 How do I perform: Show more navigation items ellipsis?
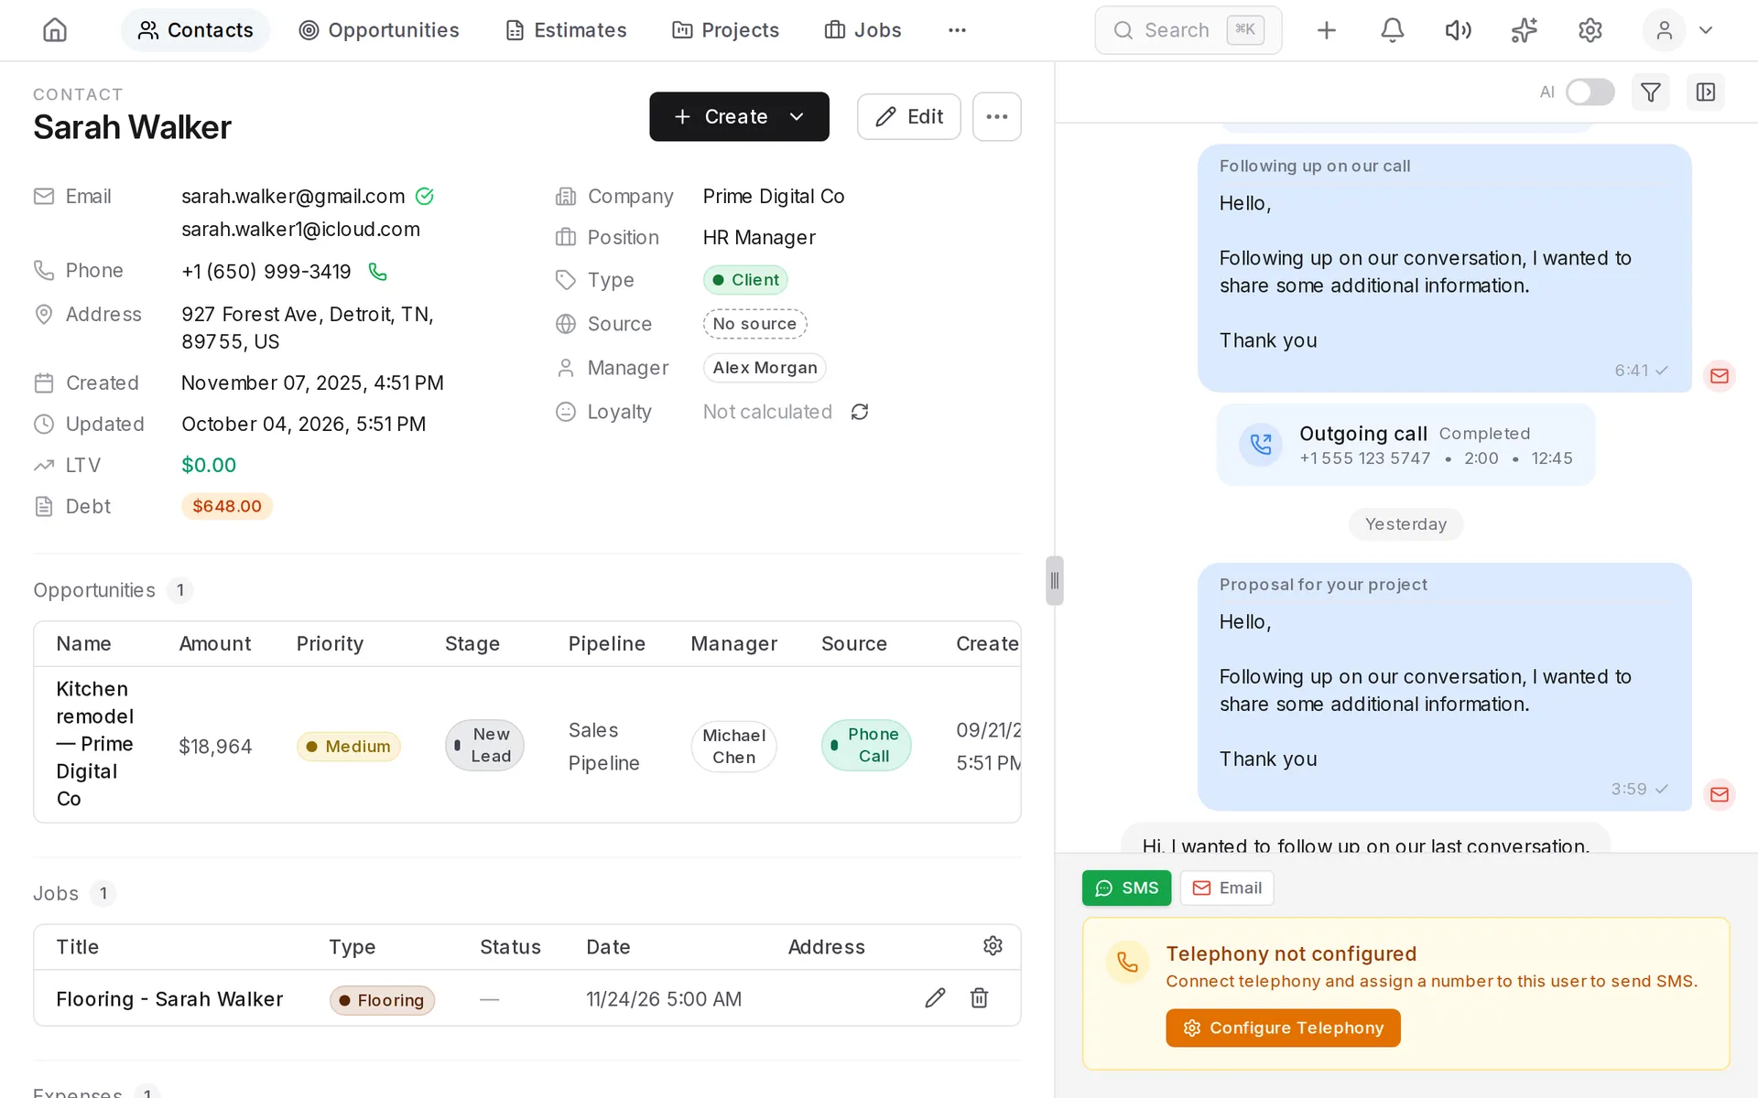(957, 30)
